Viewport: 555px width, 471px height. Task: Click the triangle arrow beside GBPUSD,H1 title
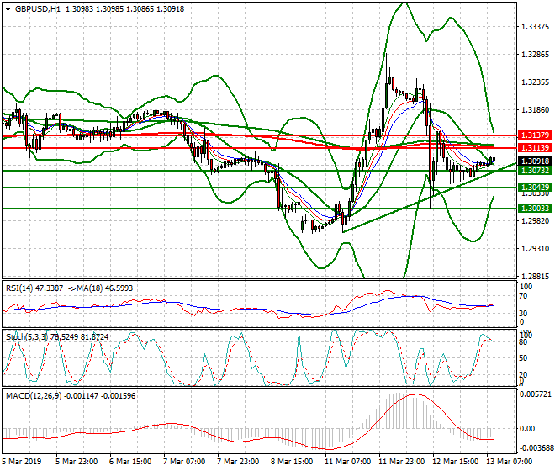pyautogui.click(x=8, y=8)
